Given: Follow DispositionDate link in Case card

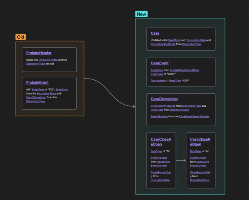Looking at the screenshot, I should [196, 40].
